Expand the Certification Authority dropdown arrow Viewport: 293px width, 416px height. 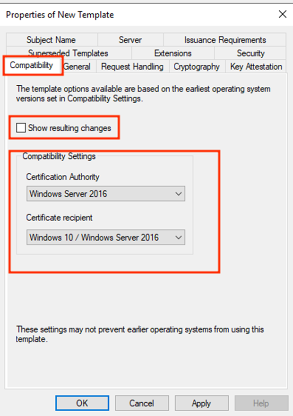178,194
